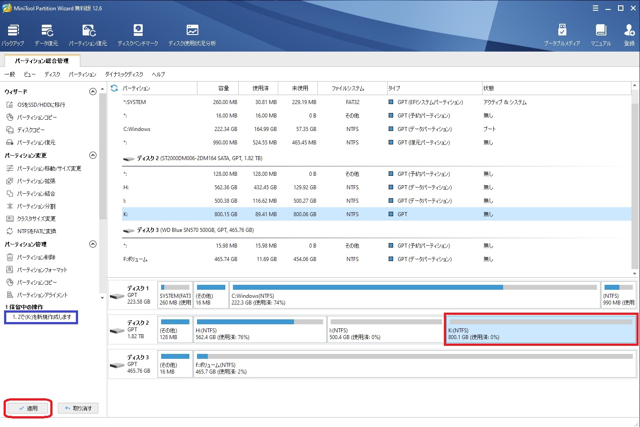Screen dimensions: 640x427
Task: Open パーティション復元 wizard in the sidebar
Action: pyautogui.click(x=31, y=142)
